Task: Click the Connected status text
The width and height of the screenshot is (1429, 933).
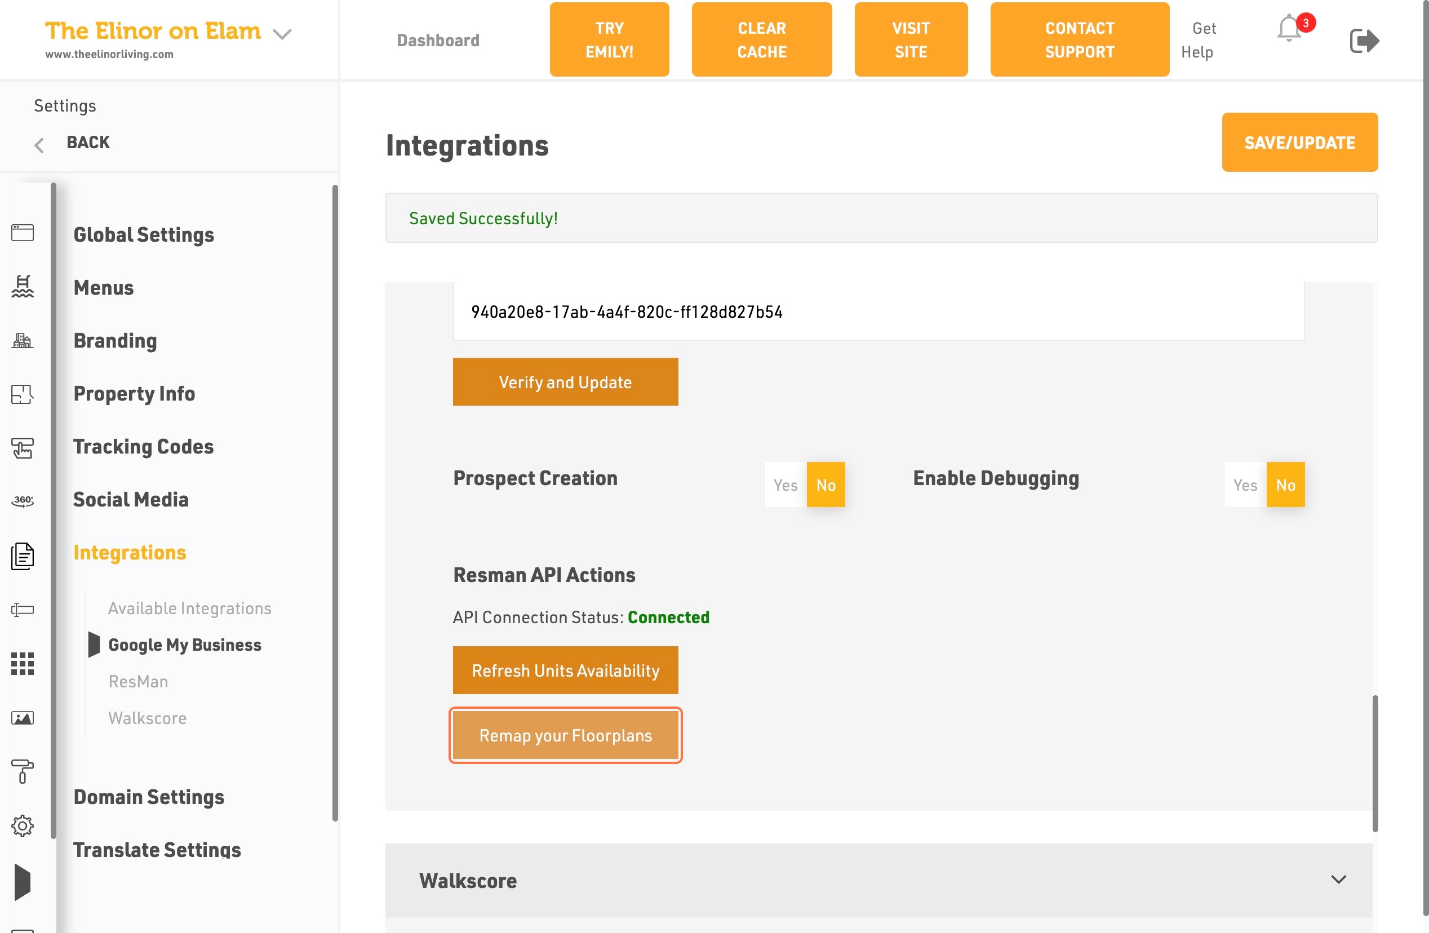Action: [669, 617]
